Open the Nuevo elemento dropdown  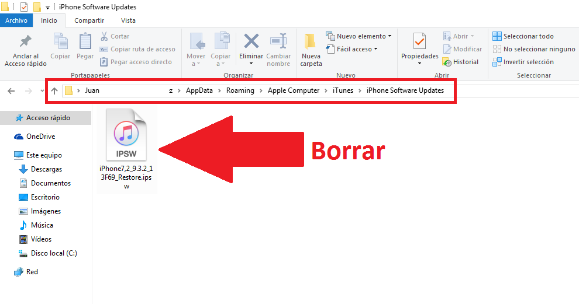click(x=358, y=36)
